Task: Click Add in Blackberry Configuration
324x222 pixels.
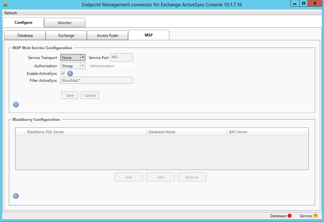Action: [129, 177]
